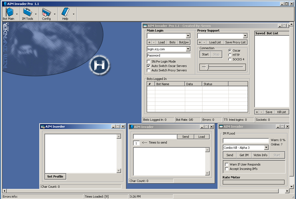Click the Victim Info button
This screenshot has width=296, height=199.
tap(260, 155)
